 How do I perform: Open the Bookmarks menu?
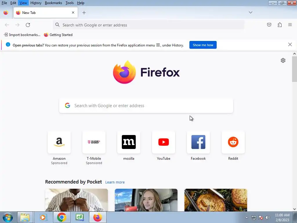click(x=53, y=3)
